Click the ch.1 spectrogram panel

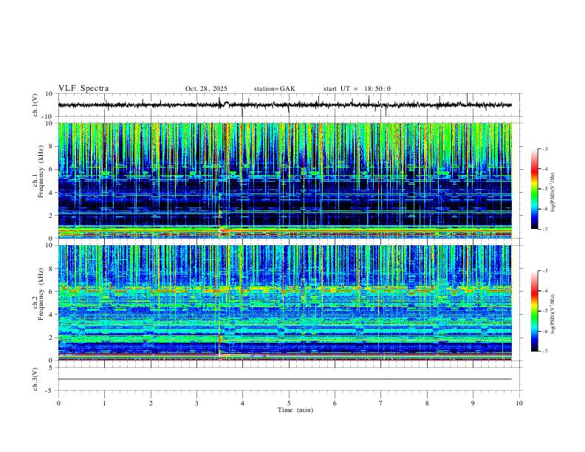point(284,180)
